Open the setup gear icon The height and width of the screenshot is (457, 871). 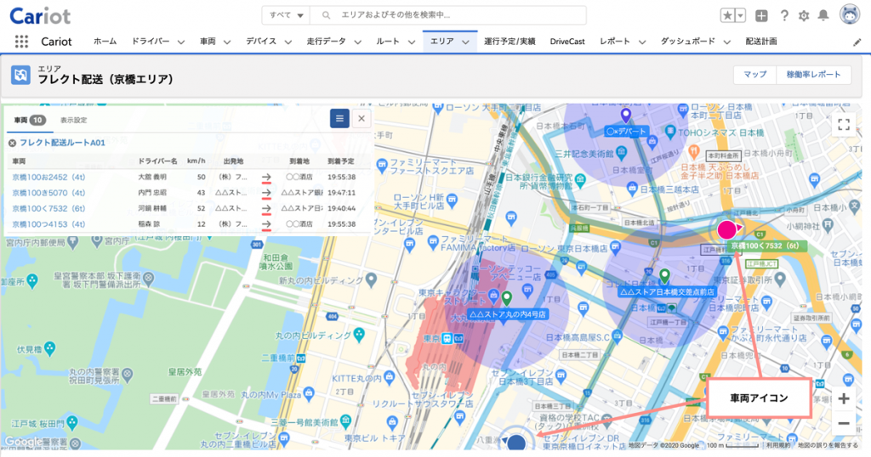tap(803, 15)
